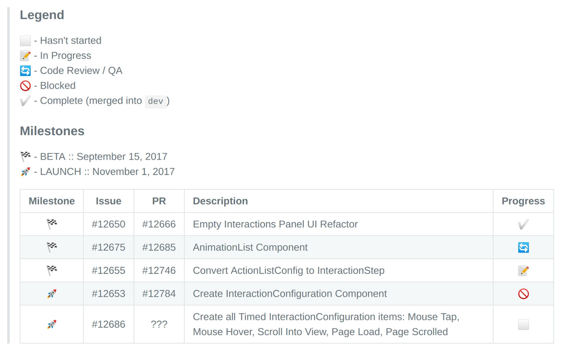Click the pencil progress icon for ActionListConfig row
The width and height of the screenshot is (564, 352).
pyautogui.click(x=523, y=270)
